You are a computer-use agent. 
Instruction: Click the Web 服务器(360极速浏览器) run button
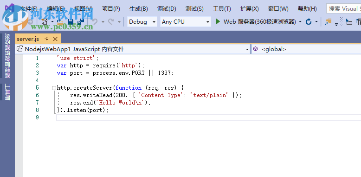(x=256, y=22)
